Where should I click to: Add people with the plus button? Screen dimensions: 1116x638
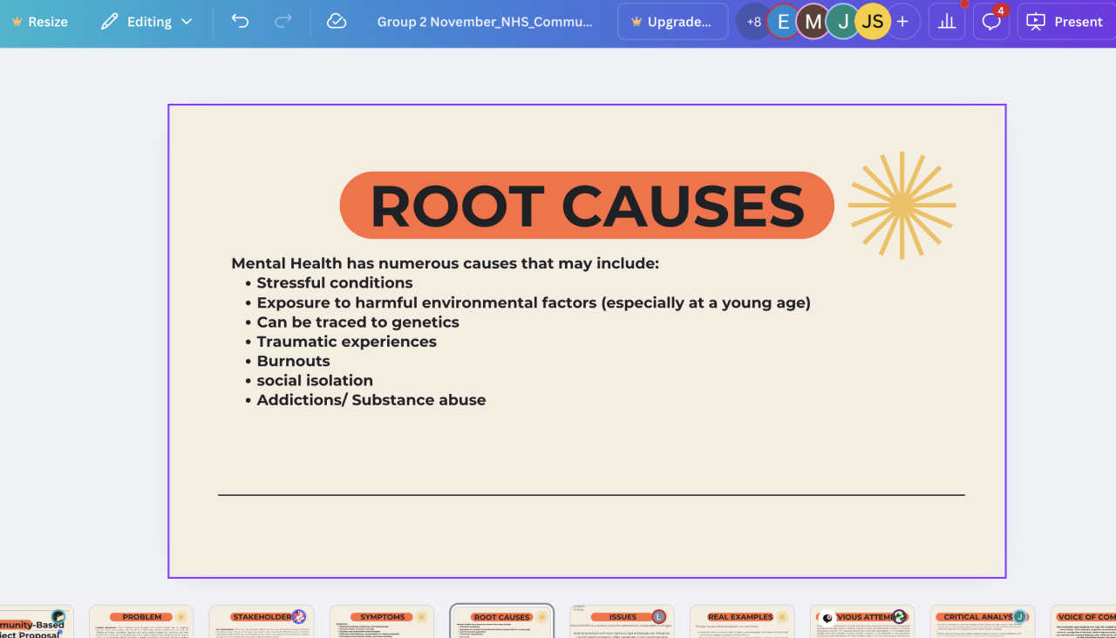click(902, 22)
